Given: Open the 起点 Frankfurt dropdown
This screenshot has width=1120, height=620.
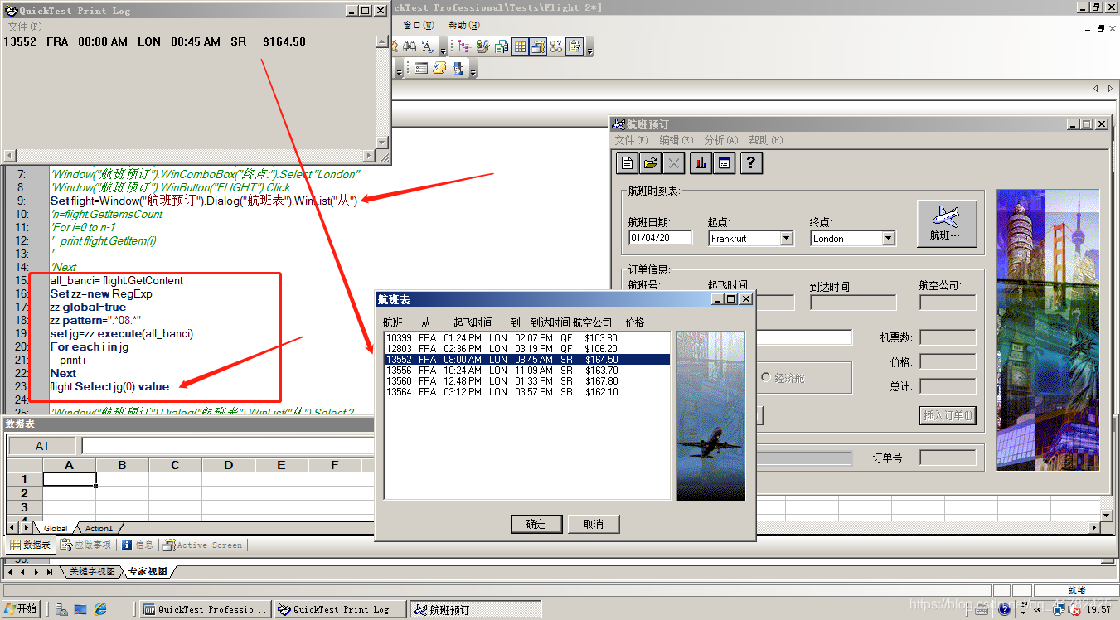Looking at the screenshot, I should click(x=787, y=239).
